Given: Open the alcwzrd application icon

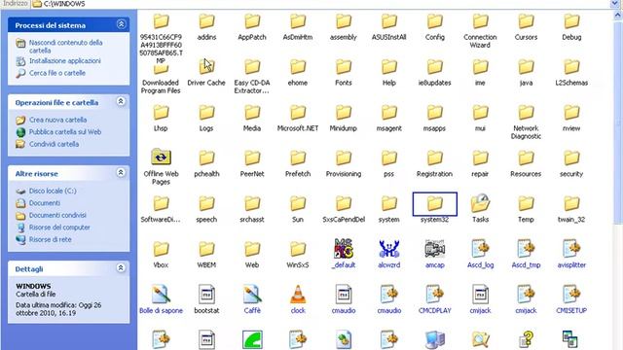Looking at the screenshot, I should pyautogui.click(x=389, y=249).
